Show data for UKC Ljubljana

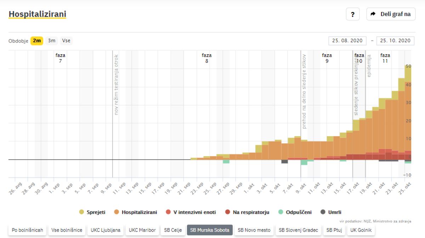point(106,230)
